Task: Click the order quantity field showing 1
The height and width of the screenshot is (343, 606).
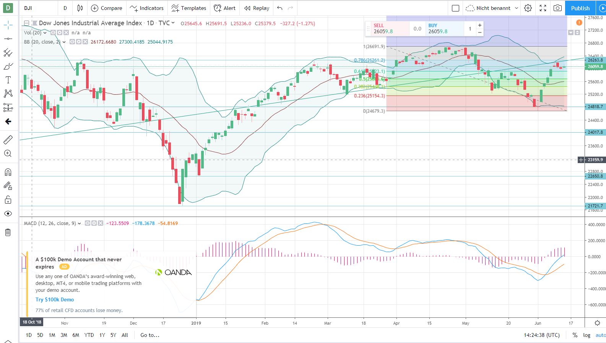Action: 470,29
